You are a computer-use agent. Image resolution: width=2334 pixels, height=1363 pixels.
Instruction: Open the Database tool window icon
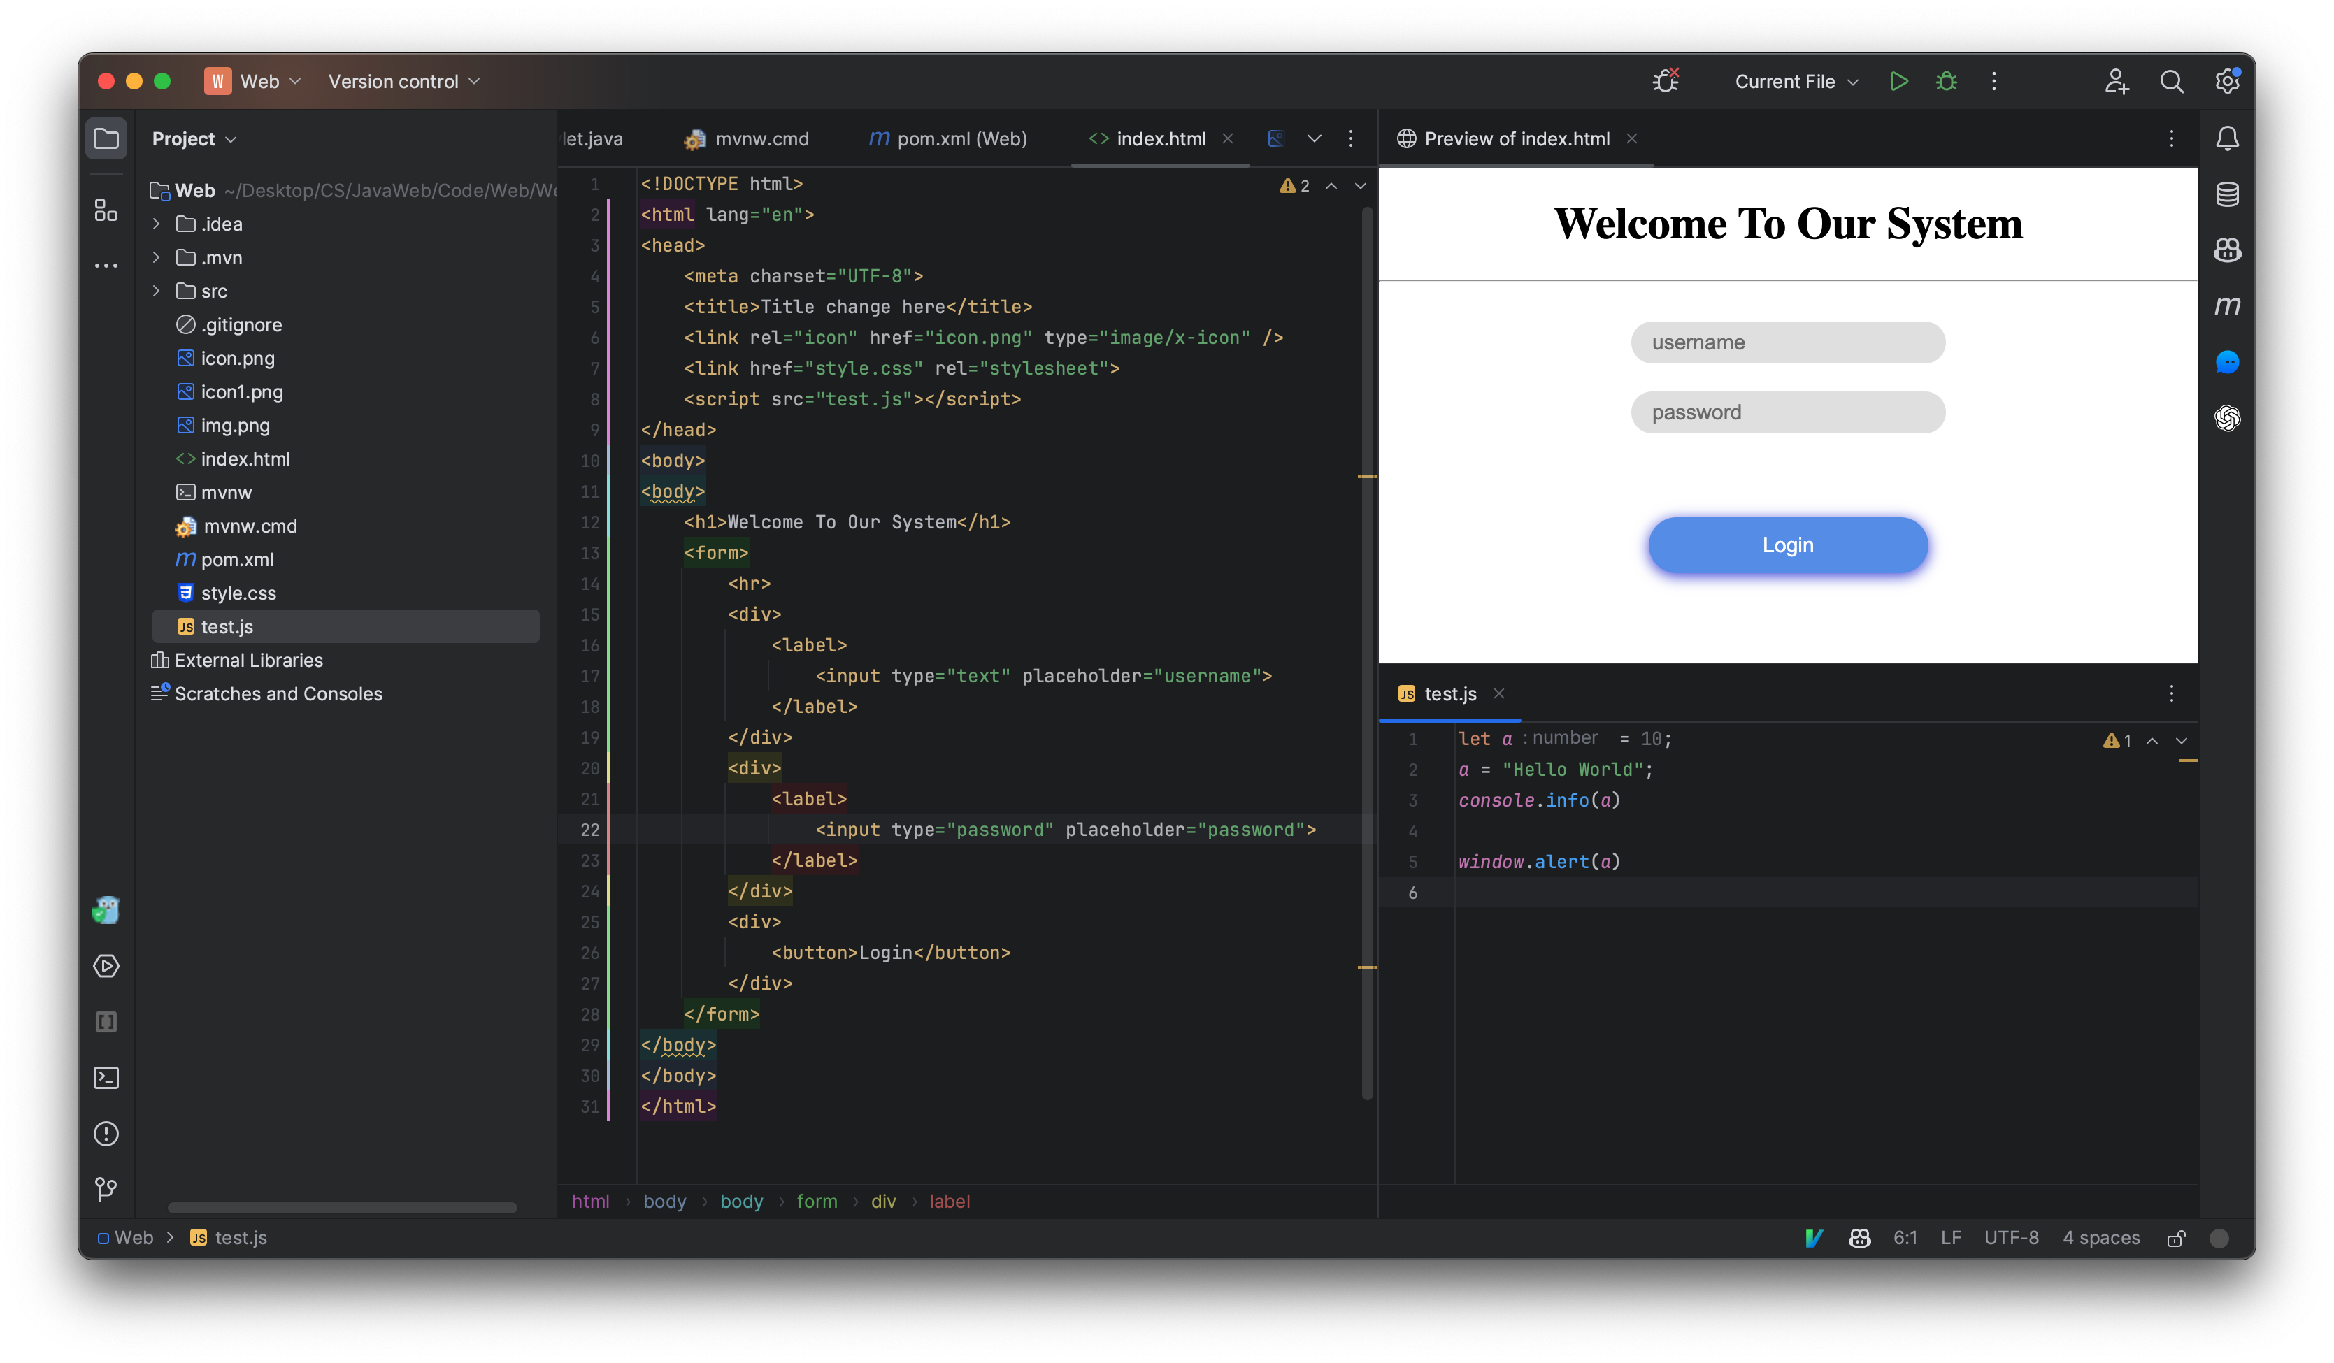point(2228,194)
